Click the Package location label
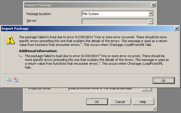This screenshot has width=181, height=113. (39, 14)
